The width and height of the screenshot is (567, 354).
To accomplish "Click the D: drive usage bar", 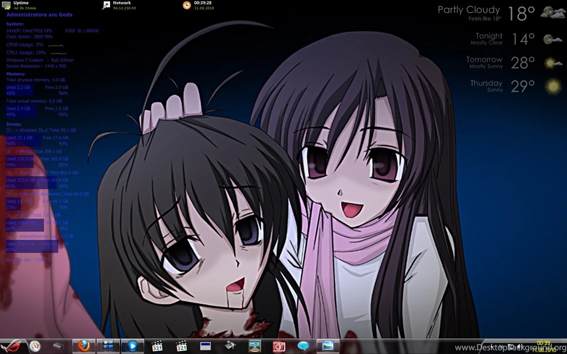I will pos(19,162).
